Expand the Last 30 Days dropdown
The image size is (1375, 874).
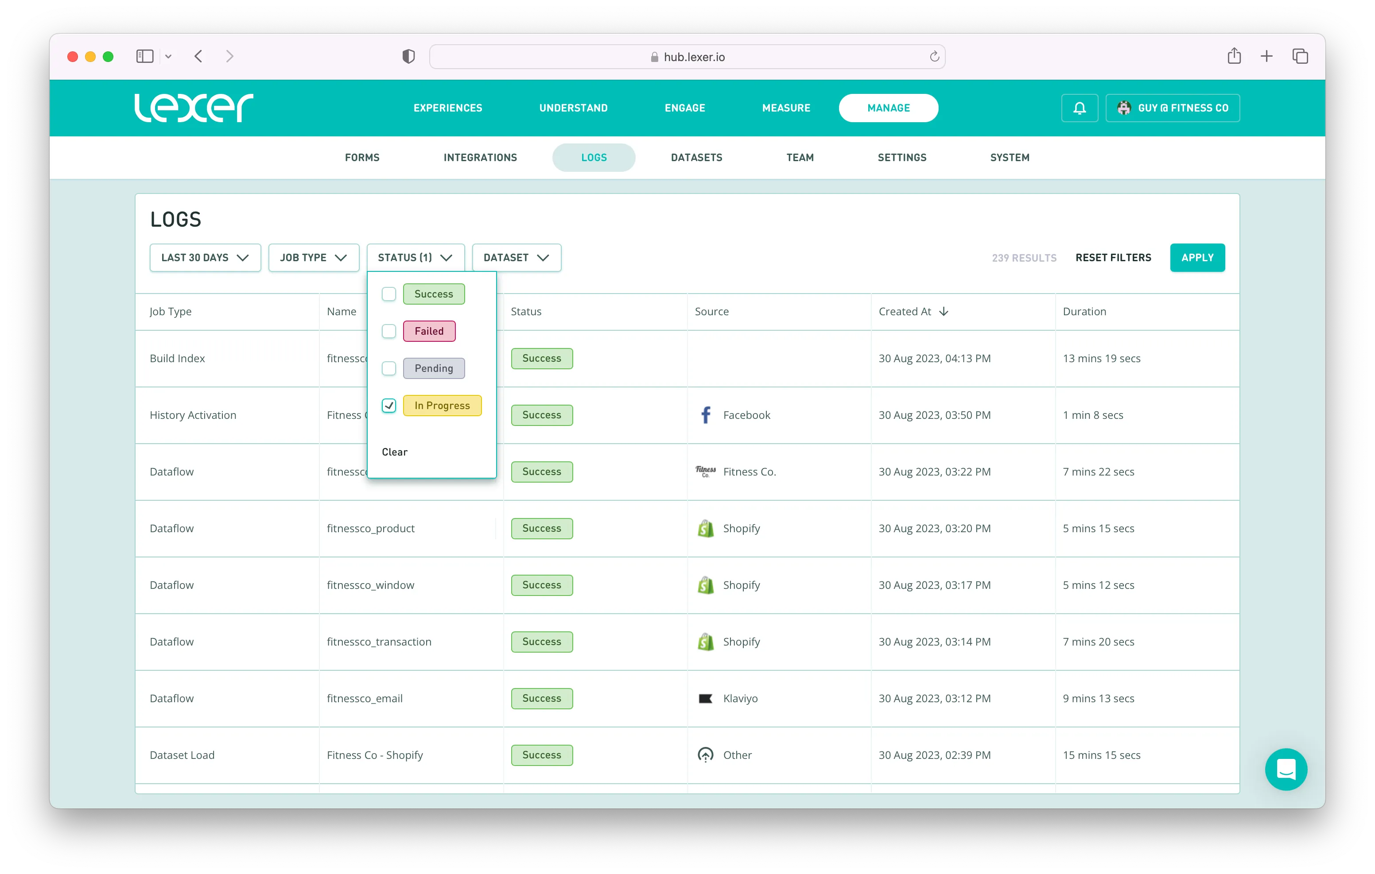point(205,257)
